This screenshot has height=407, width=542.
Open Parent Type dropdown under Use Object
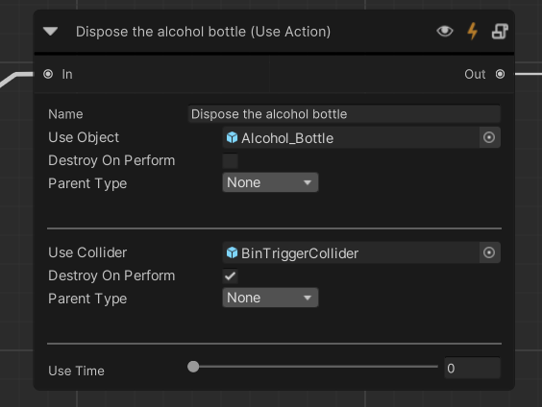coord(270,182)
